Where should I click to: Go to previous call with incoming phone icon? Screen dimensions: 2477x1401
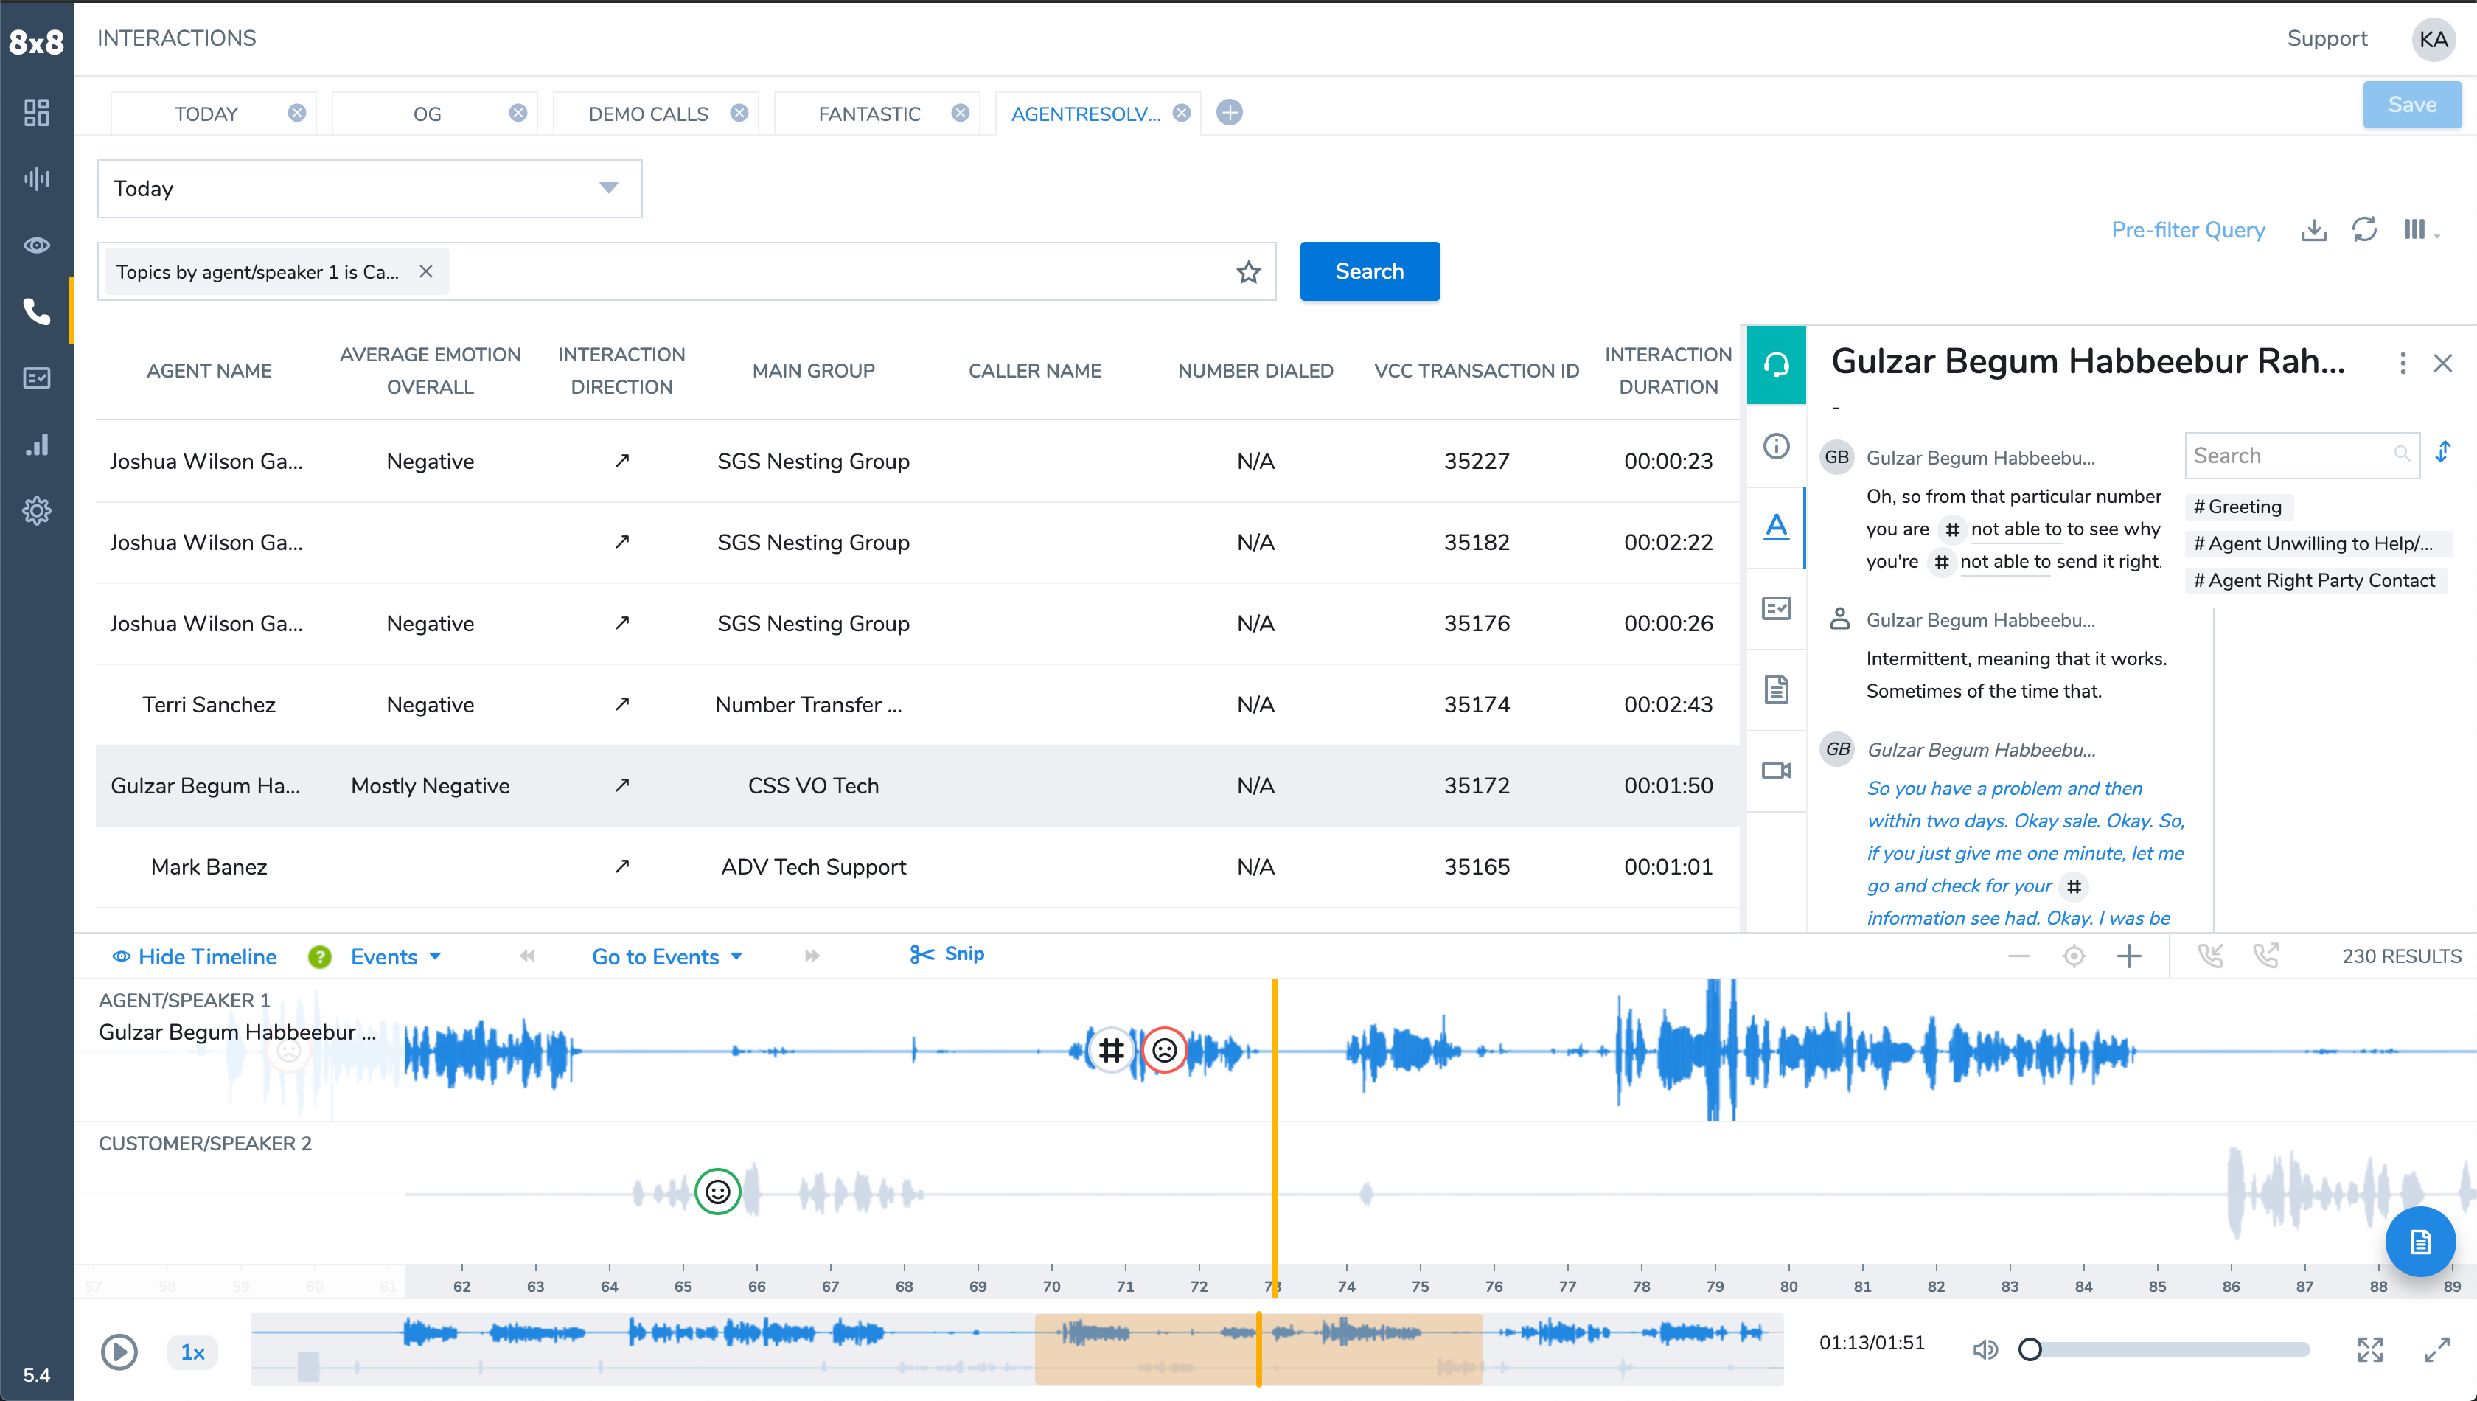coord(2209,956)
